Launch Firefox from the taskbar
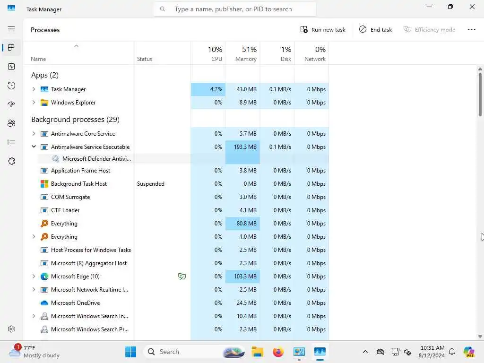484x363 pixels. (x=278, y=352)
